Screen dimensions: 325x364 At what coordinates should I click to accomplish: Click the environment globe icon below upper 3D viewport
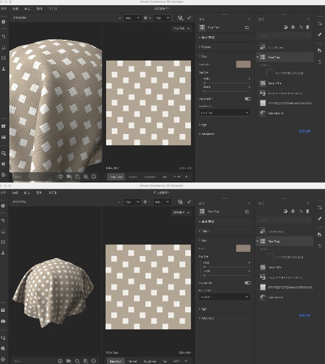click(x=86, y=177)
